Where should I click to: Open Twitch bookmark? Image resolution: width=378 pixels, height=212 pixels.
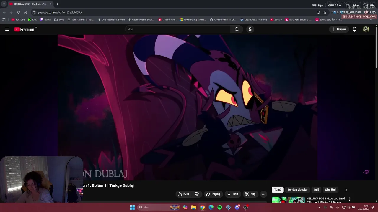(45, 20)
